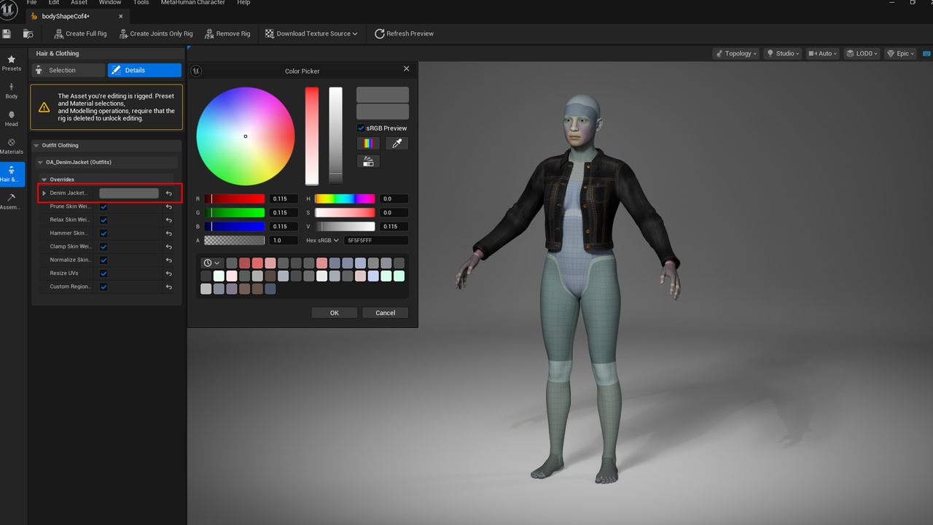Click the hue H slider

(x=346, y=198)
